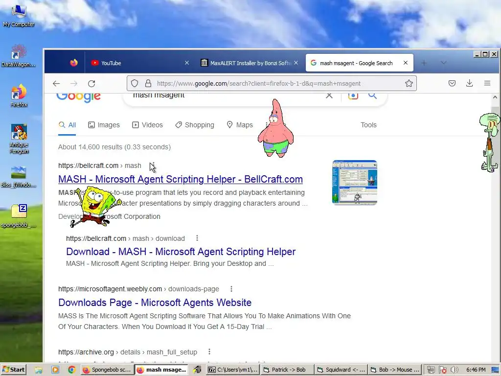Click the 6:46 PM taskbar clock
Screen dimensions: 501x376
coord(476,370)
